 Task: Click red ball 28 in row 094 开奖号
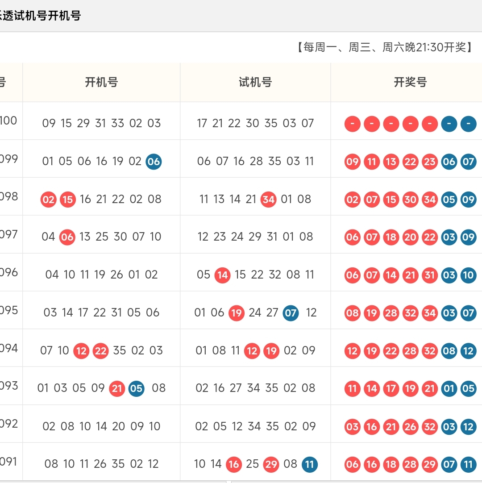click(410, 351)
